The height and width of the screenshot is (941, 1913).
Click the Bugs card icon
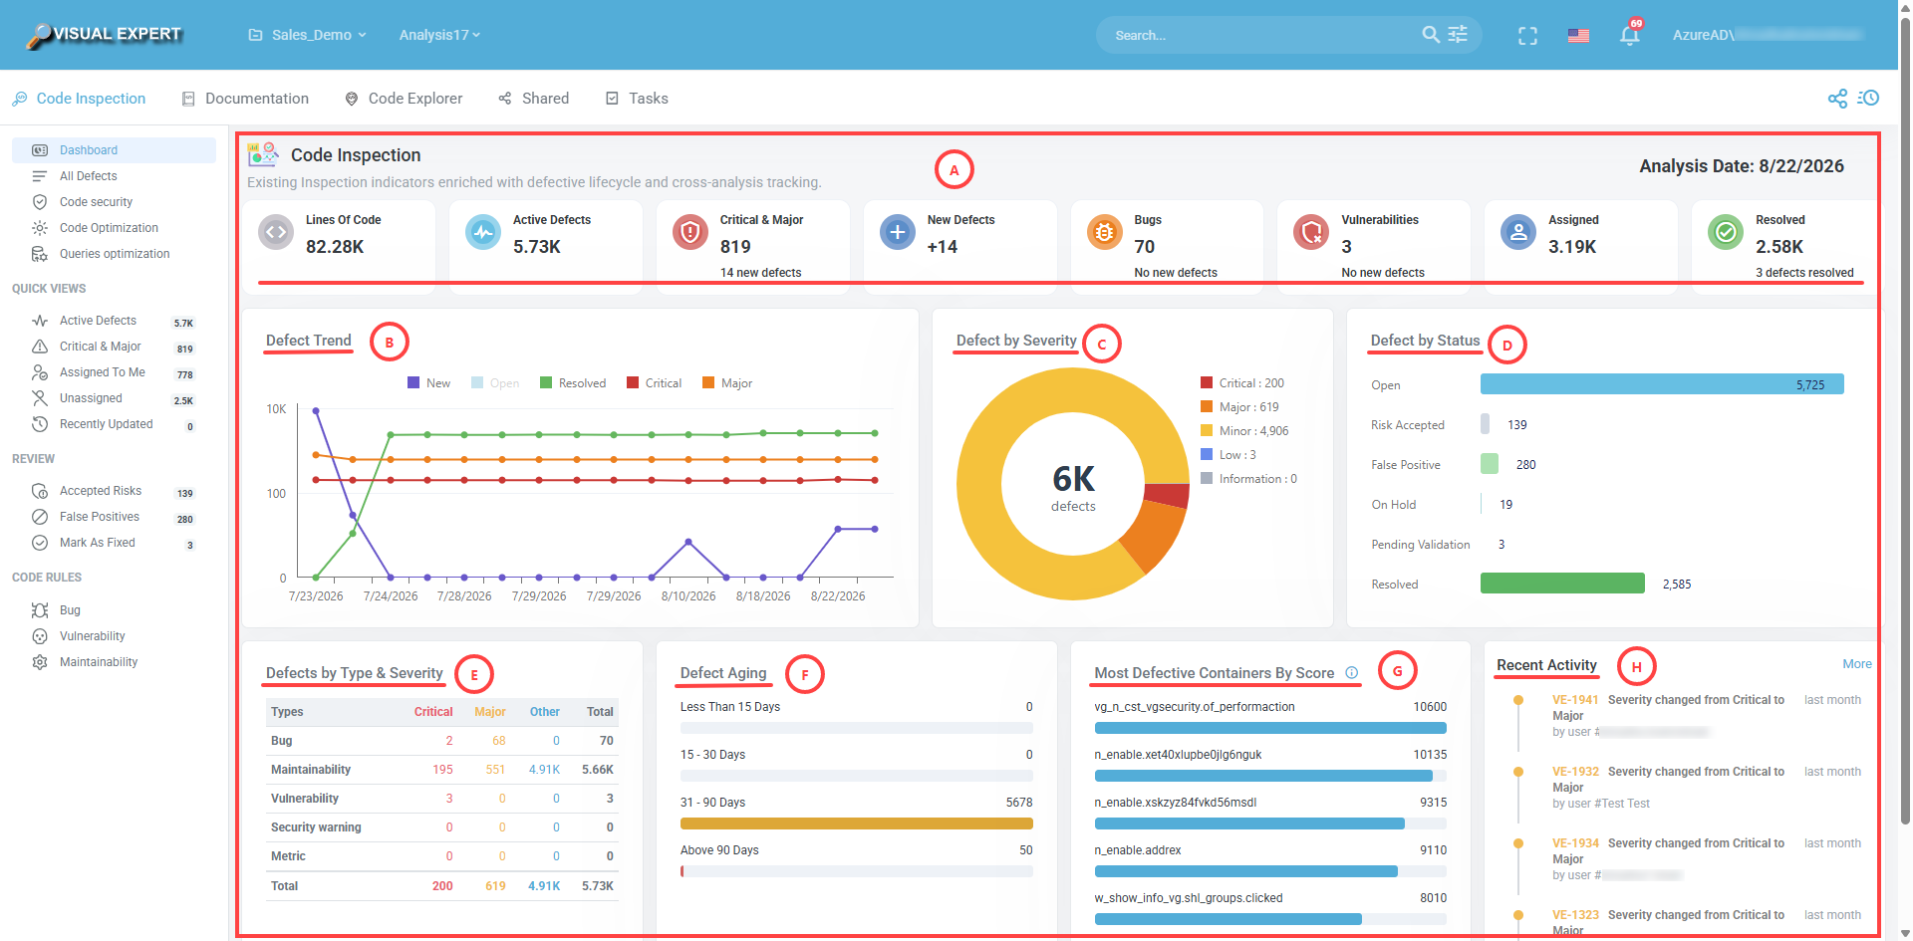[x=1104, y=232]
